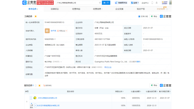Click the AI assistant button in the header

click(x=121, y=3)
